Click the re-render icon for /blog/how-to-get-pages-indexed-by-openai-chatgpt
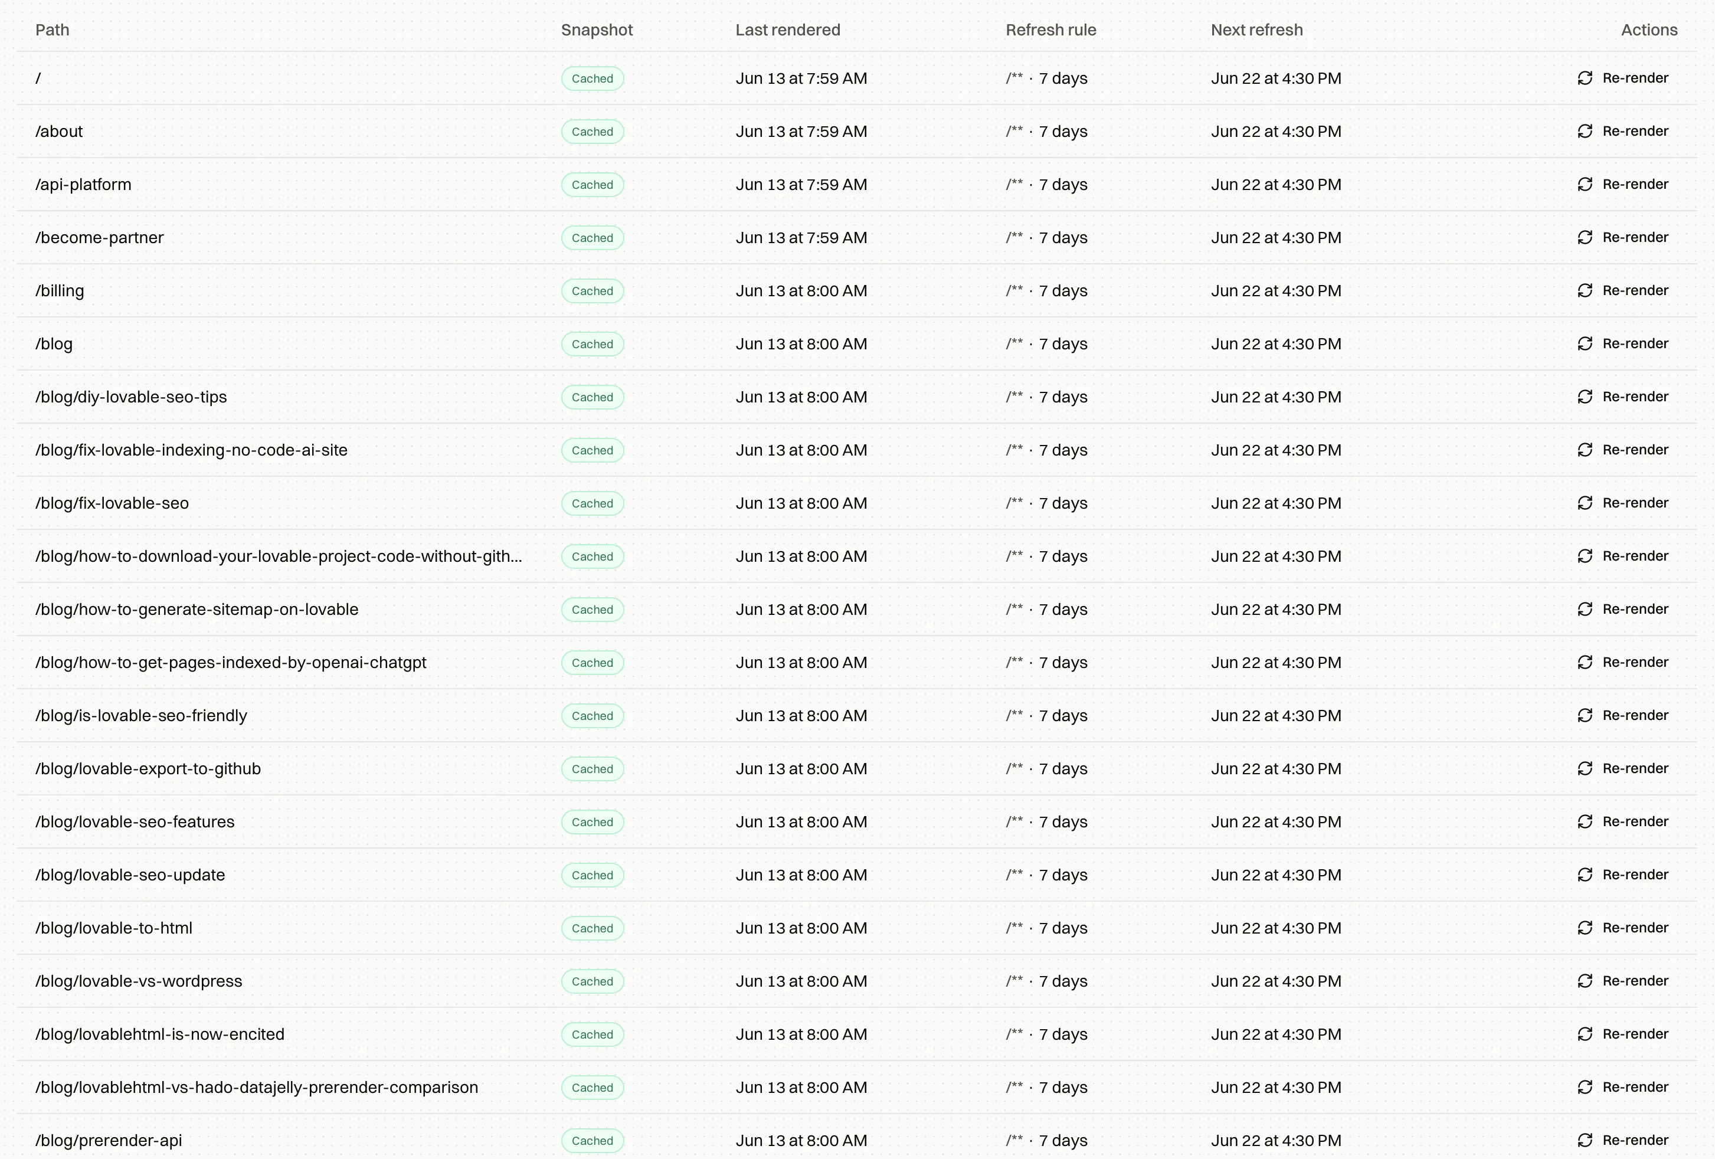This screenshot has height=1159, width=1715. pyautogui.click(x=1585, y=663)
